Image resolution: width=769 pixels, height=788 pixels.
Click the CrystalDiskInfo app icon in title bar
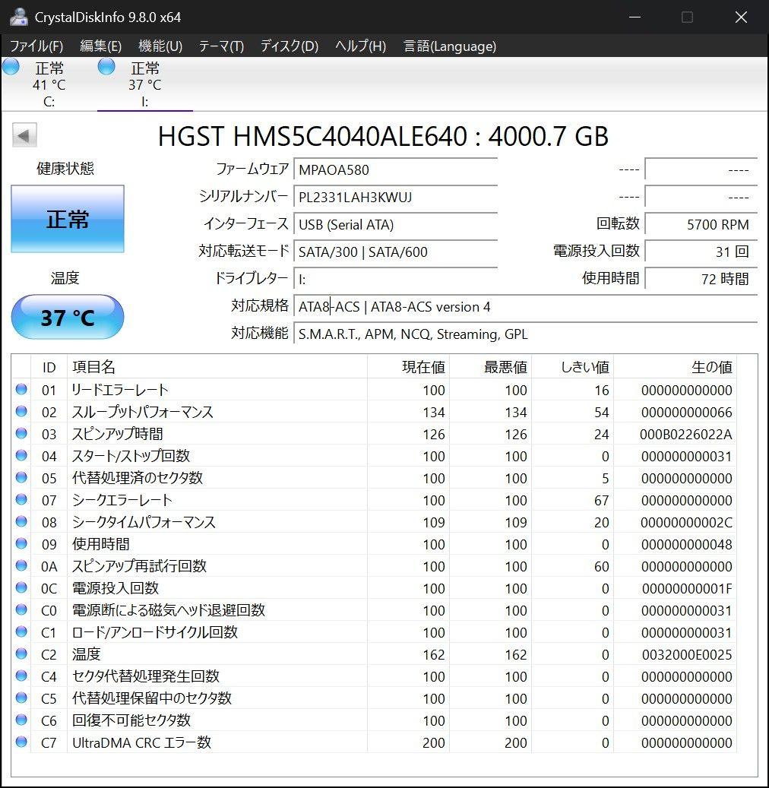pos(18,17)
